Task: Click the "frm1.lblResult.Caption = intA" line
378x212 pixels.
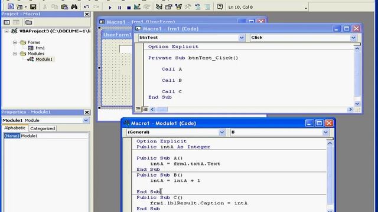Action: [199, 203]
